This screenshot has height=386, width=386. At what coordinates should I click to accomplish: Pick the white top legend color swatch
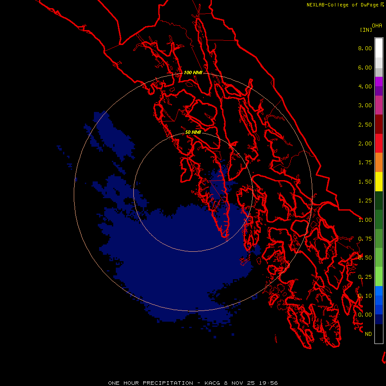pos(379,48)
